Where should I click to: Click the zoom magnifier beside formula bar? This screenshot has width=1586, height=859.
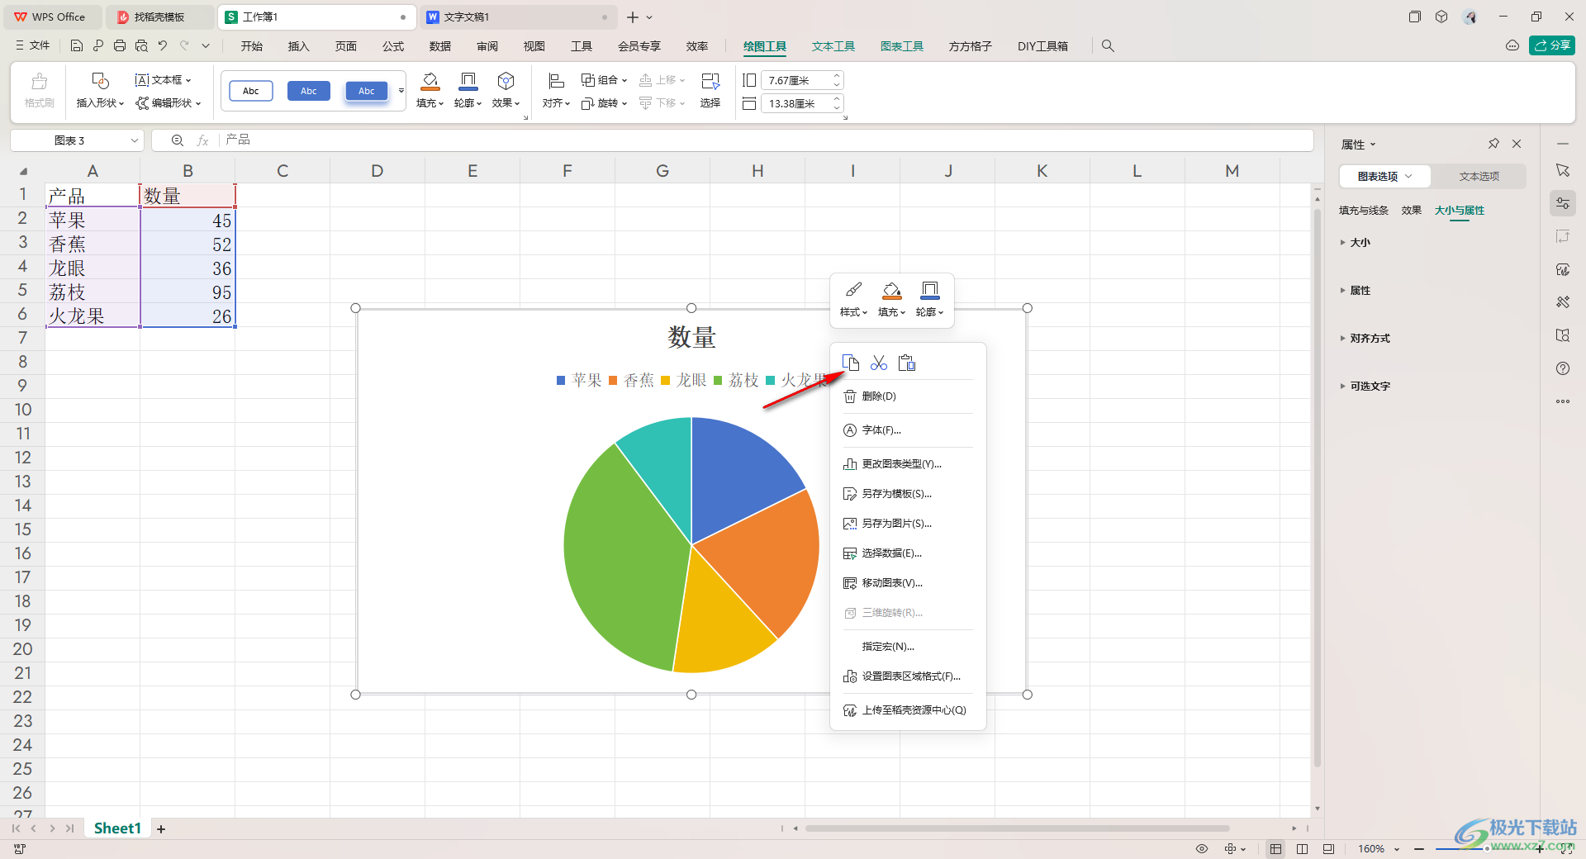[x=177, y=140]
